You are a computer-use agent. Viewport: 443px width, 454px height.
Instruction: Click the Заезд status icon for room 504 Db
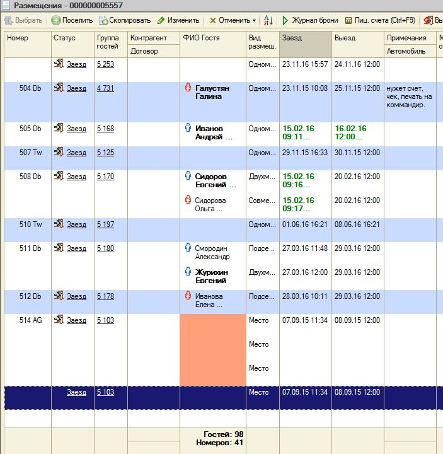(x=59, y=88)
